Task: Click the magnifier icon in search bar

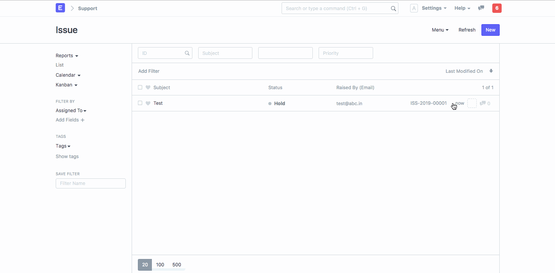Action: click(x=393, y=9)
